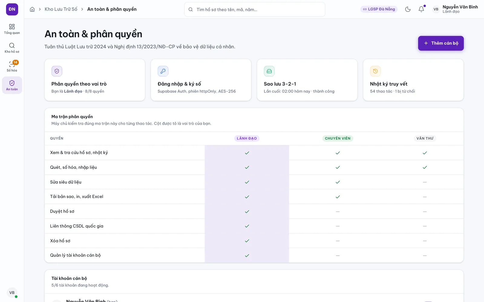Click the VB avatar in the header
This screenshot has height=302, width=484.
[x=436, y=9]
